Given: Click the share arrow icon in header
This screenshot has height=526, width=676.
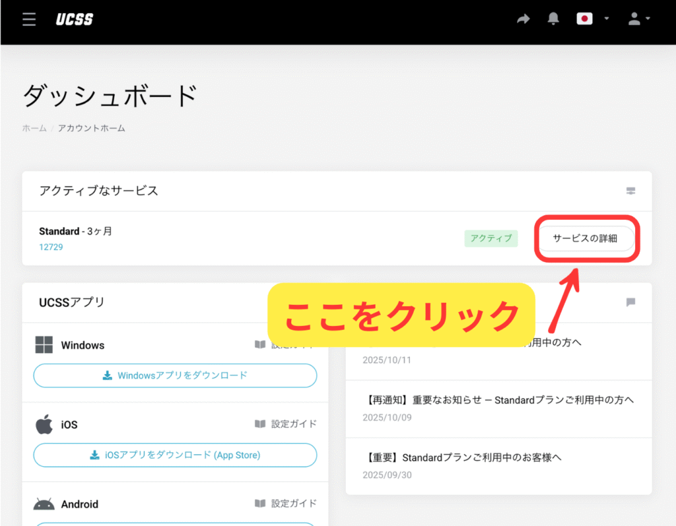Looking at the screenshot, I should pyautogui.click(x=523, y=19).
